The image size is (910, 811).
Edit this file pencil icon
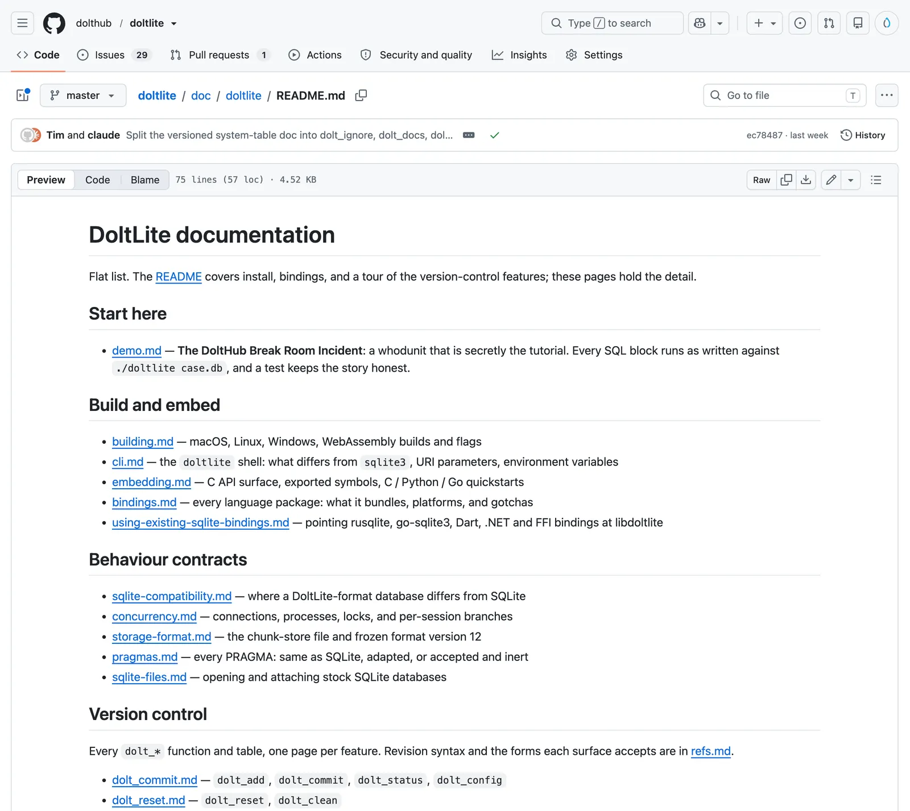pos(831,180)
